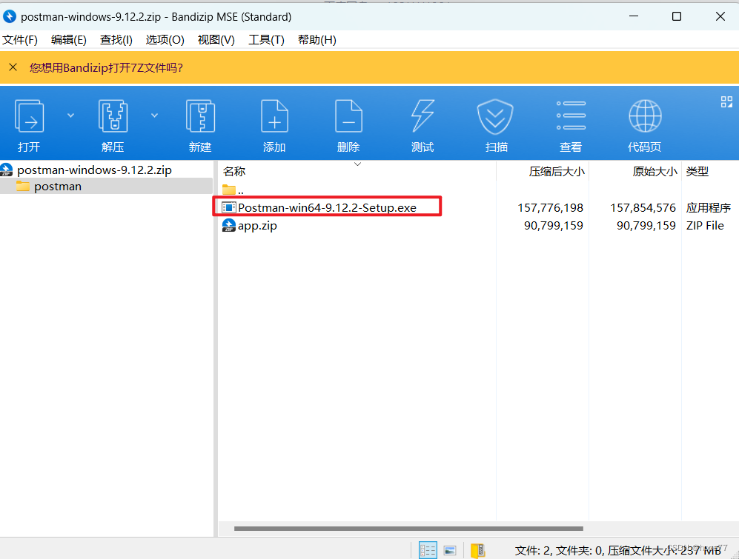Click the 您想用Bandizip打开7Z文件吗? prompt link
Screen dimensions: 739x559
pyautogui.click(x=106, y=68)
